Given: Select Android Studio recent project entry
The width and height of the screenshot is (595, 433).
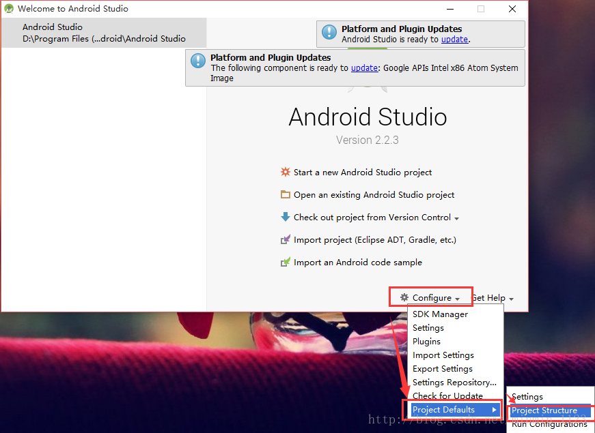Looking at the screenshot, I should pos(104,33).
